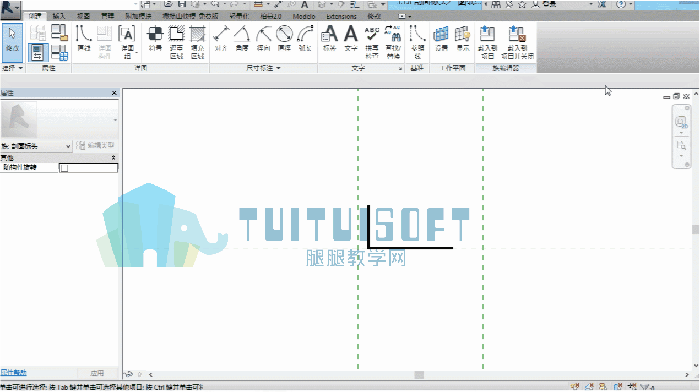Image resolution: width=700 pixels, height=392 pixels.
Task: Expand the 选择 panel dropdown
Action: pyautogui.click(x=13, y=68)
